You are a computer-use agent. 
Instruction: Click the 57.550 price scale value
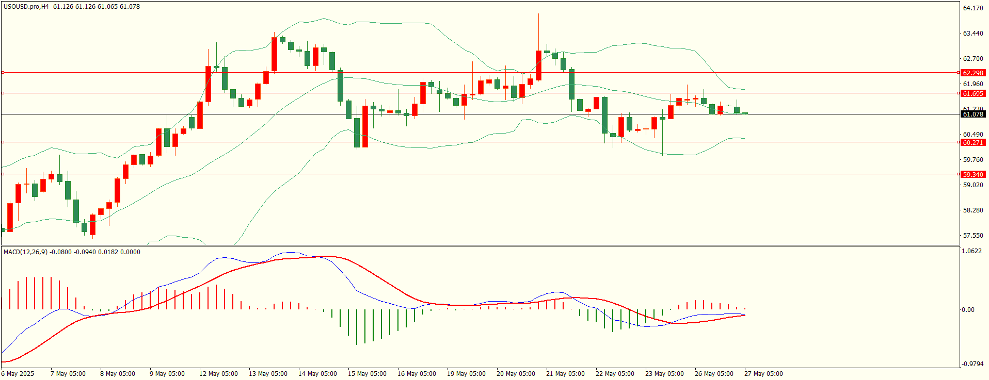tap(973, 236)
